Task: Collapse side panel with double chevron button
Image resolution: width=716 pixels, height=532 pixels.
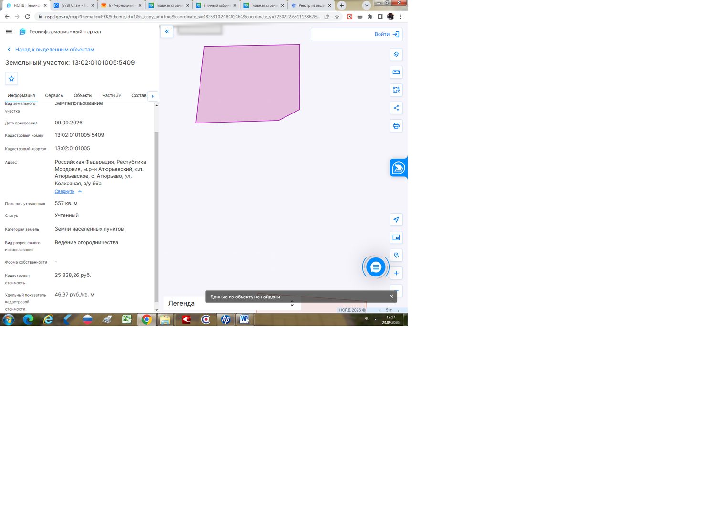Action: tap(167, 31)
